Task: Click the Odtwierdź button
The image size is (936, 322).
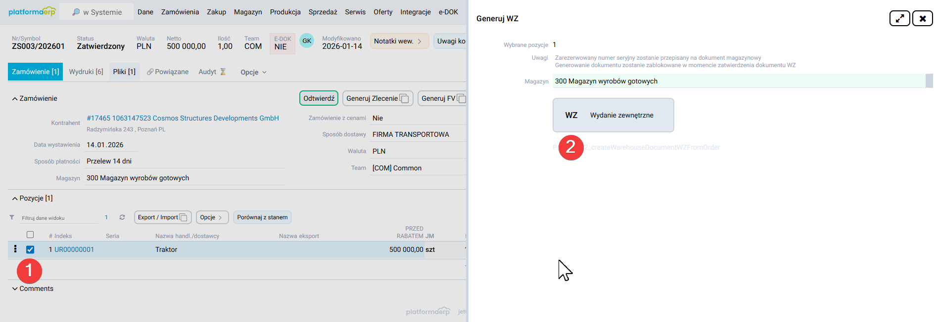Action: coord(319,98)
